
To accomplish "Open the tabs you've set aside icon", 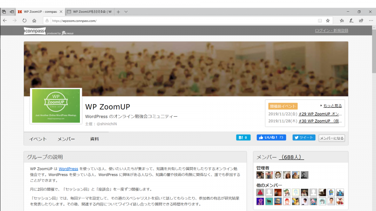I will click(4, 11).
